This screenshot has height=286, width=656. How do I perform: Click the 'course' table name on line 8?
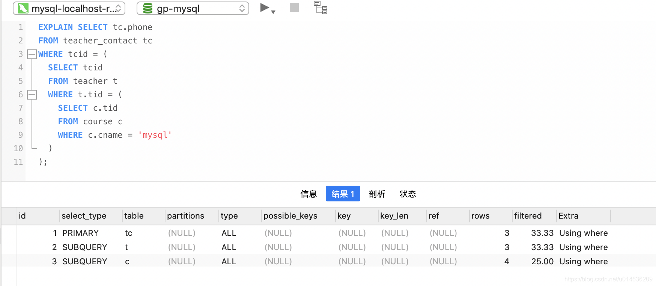[98, 122]
